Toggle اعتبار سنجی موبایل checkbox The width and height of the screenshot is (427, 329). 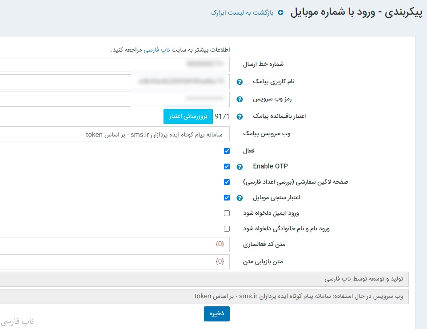pos(227,198)
